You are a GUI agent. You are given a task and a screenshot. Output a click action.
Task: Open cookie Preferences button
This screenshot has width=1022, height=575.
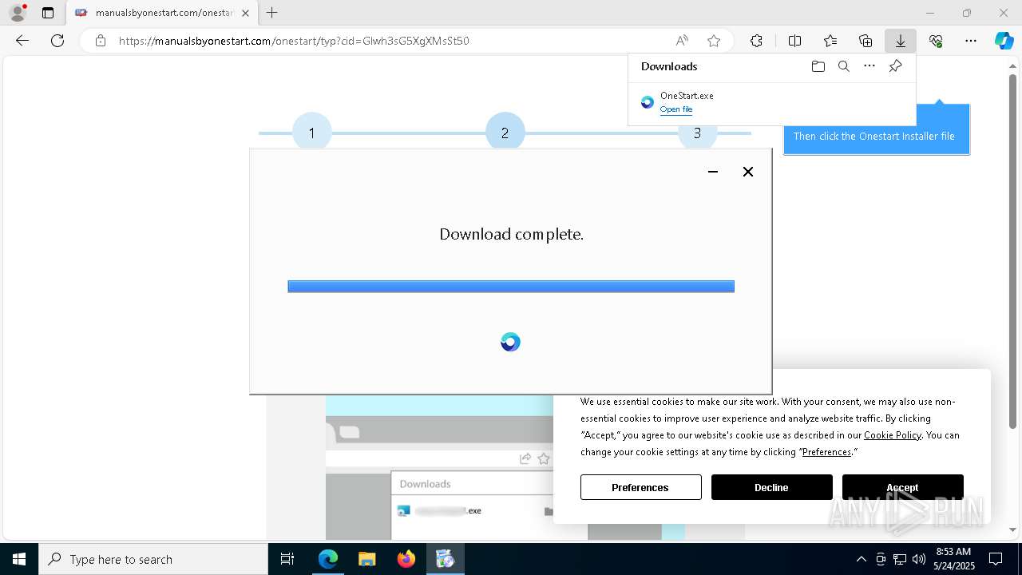pyautogui.click(x=640, y=487)
